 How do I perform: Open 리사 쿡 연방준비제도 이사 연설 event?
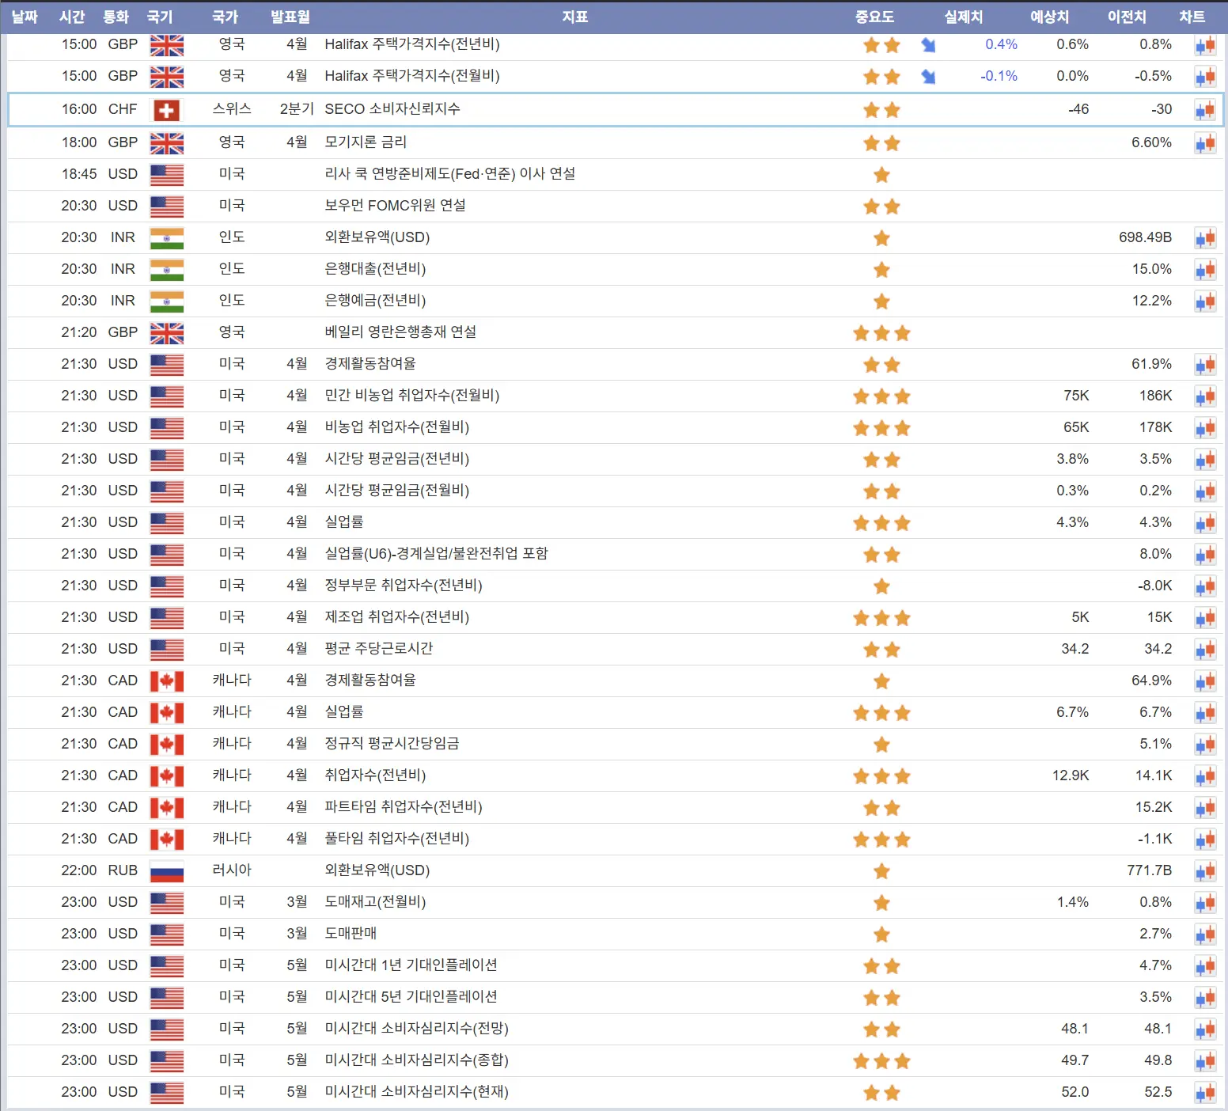[x=449, y=174]
